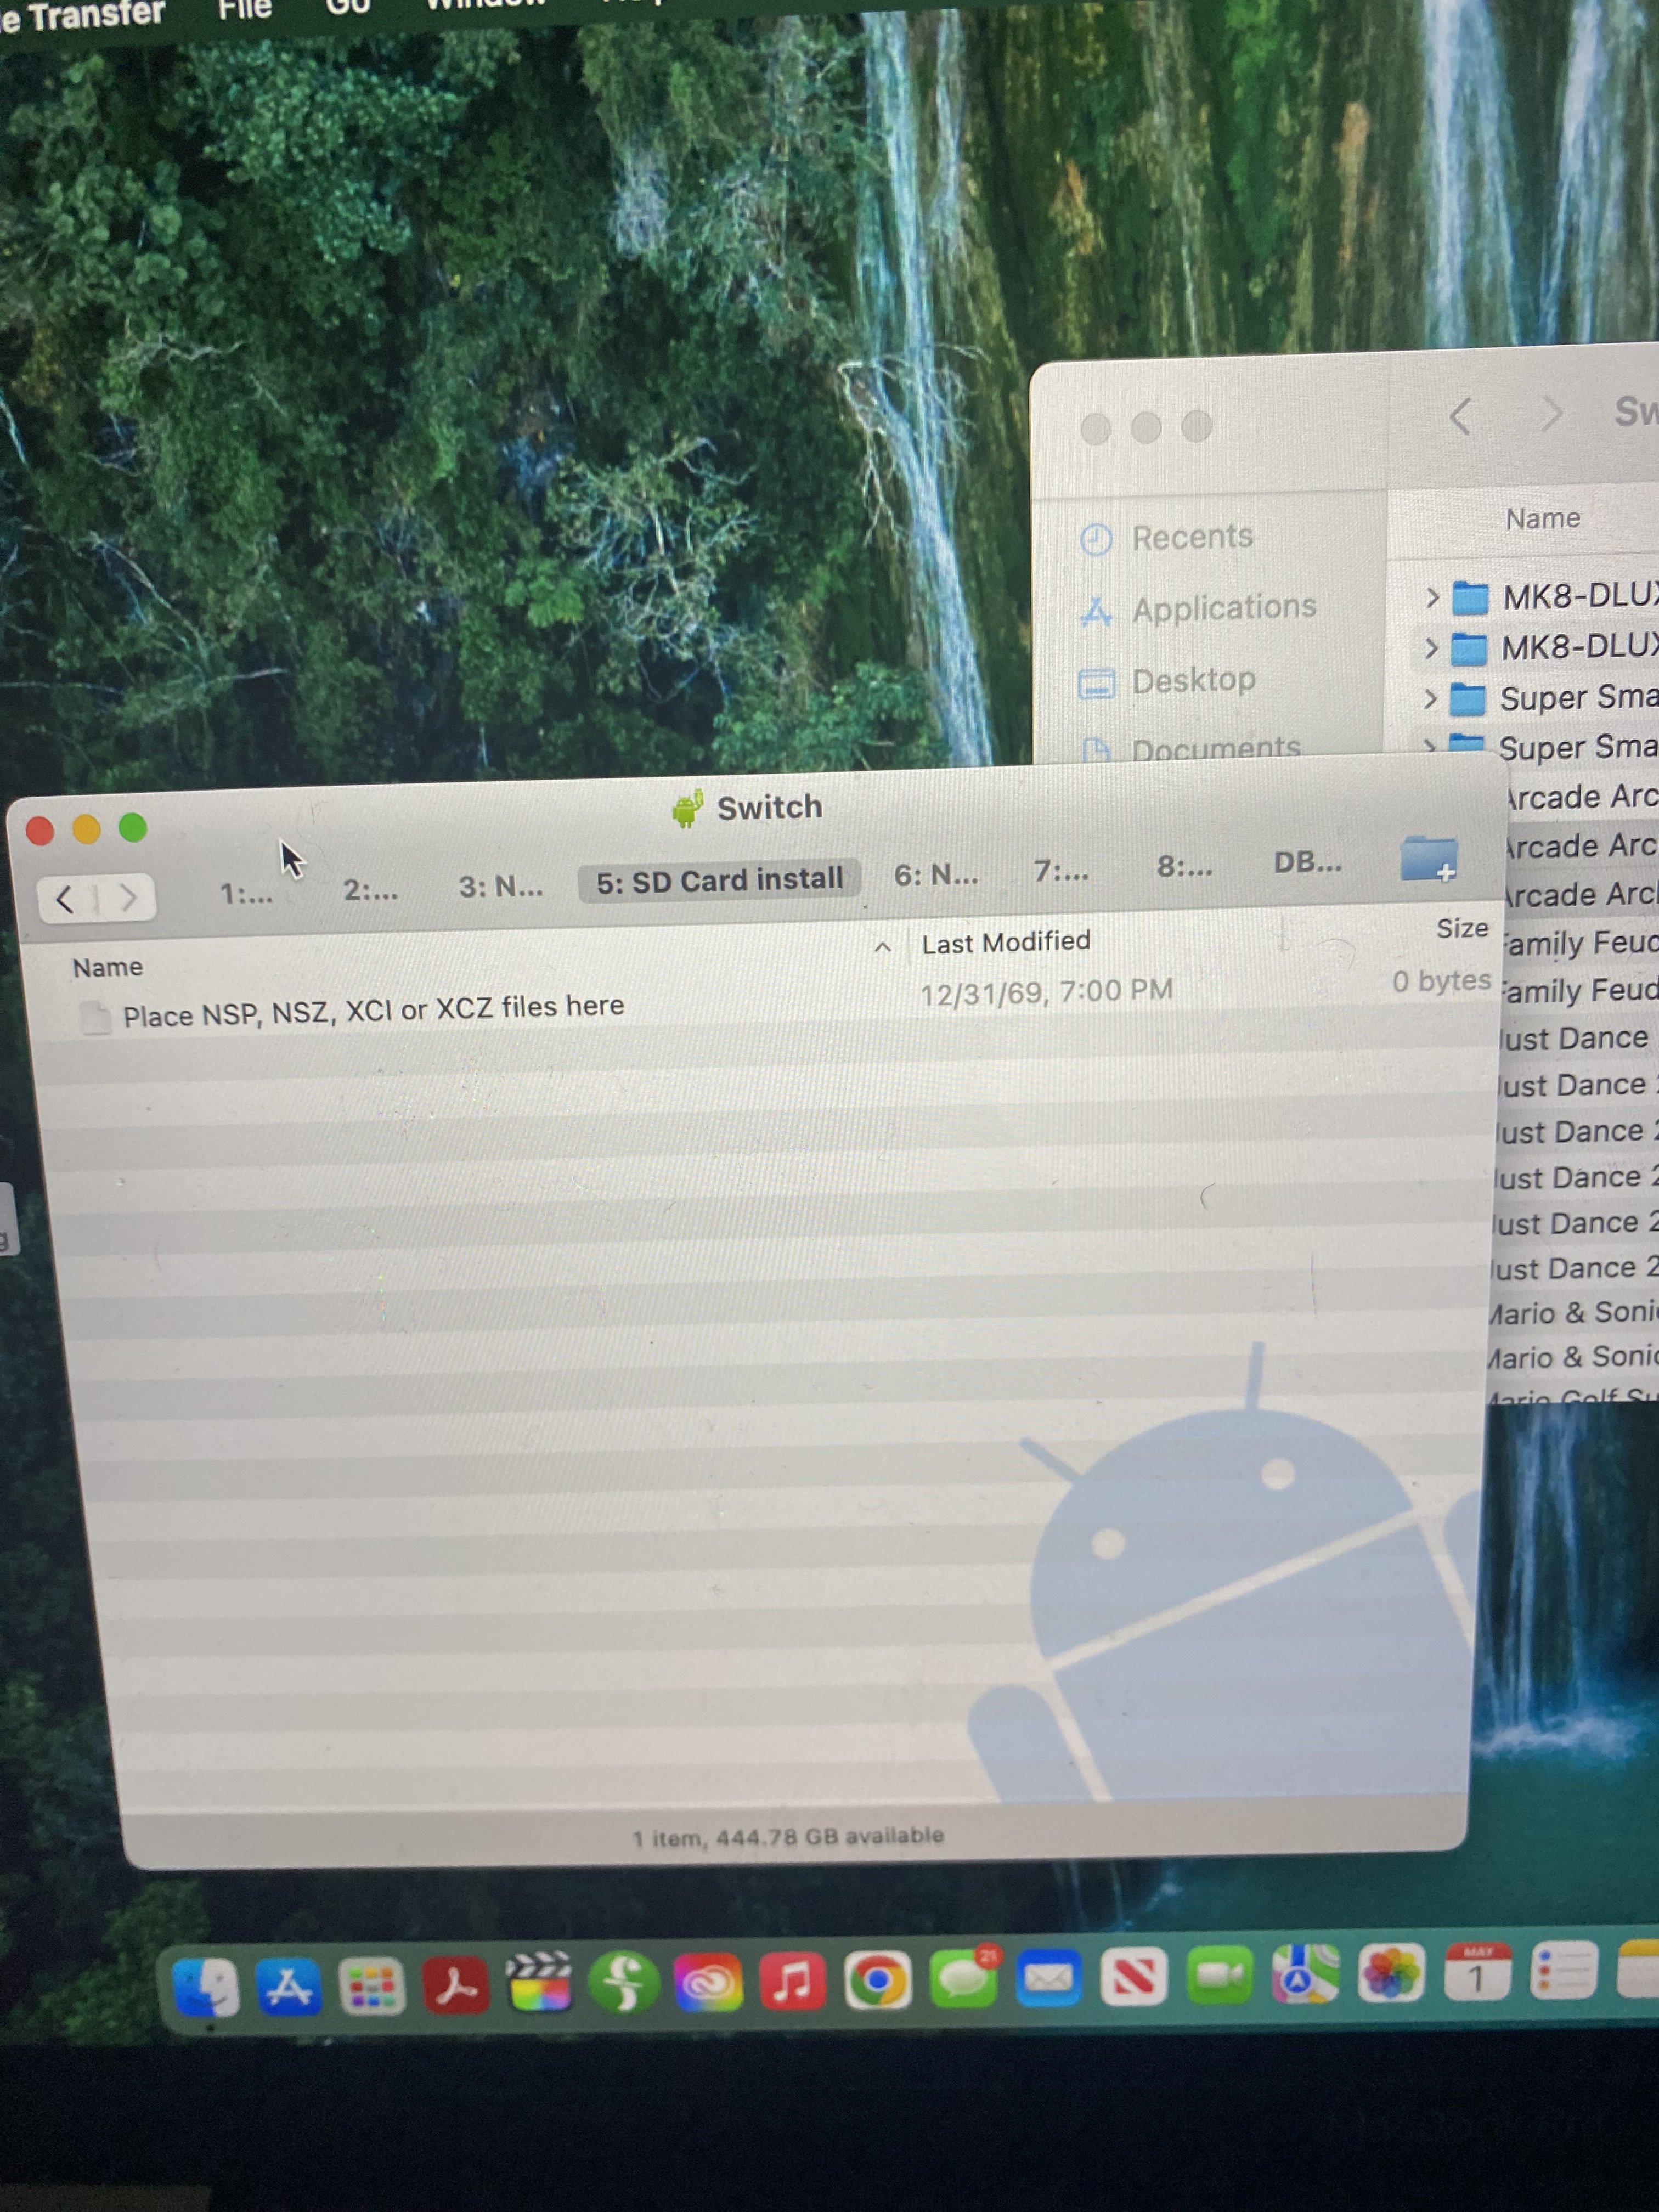1659x2212 pixels.
Task: Click the Android icon in Switch title bar
Action: [x=687, y=809]
